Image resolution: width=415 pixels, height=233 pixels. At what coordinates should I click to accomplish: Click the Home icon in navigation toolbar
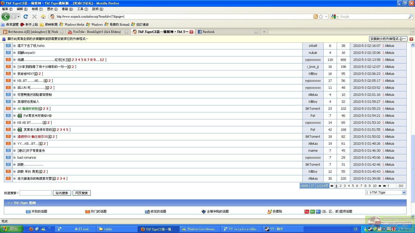43,17
